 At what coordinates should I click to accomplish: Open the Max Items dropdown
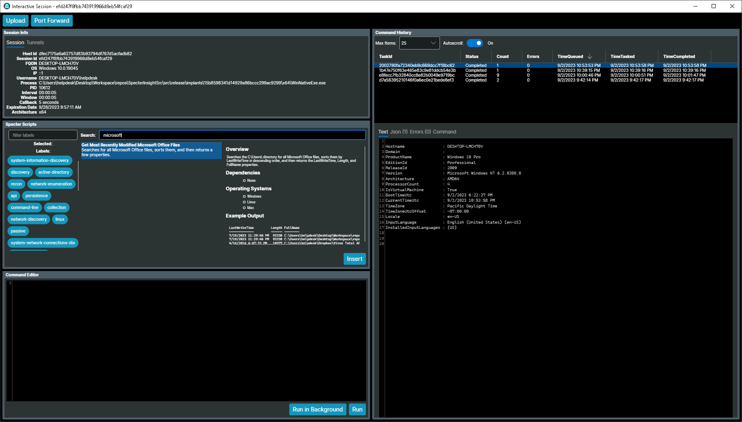(419, 43)
